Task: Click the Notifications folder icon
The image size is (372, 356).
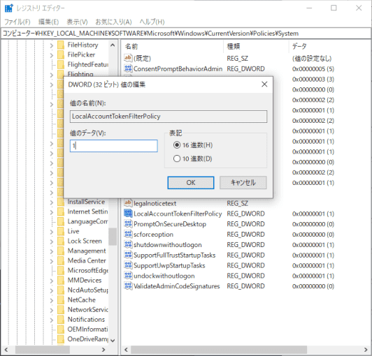Action: click(x=61, y=320)
